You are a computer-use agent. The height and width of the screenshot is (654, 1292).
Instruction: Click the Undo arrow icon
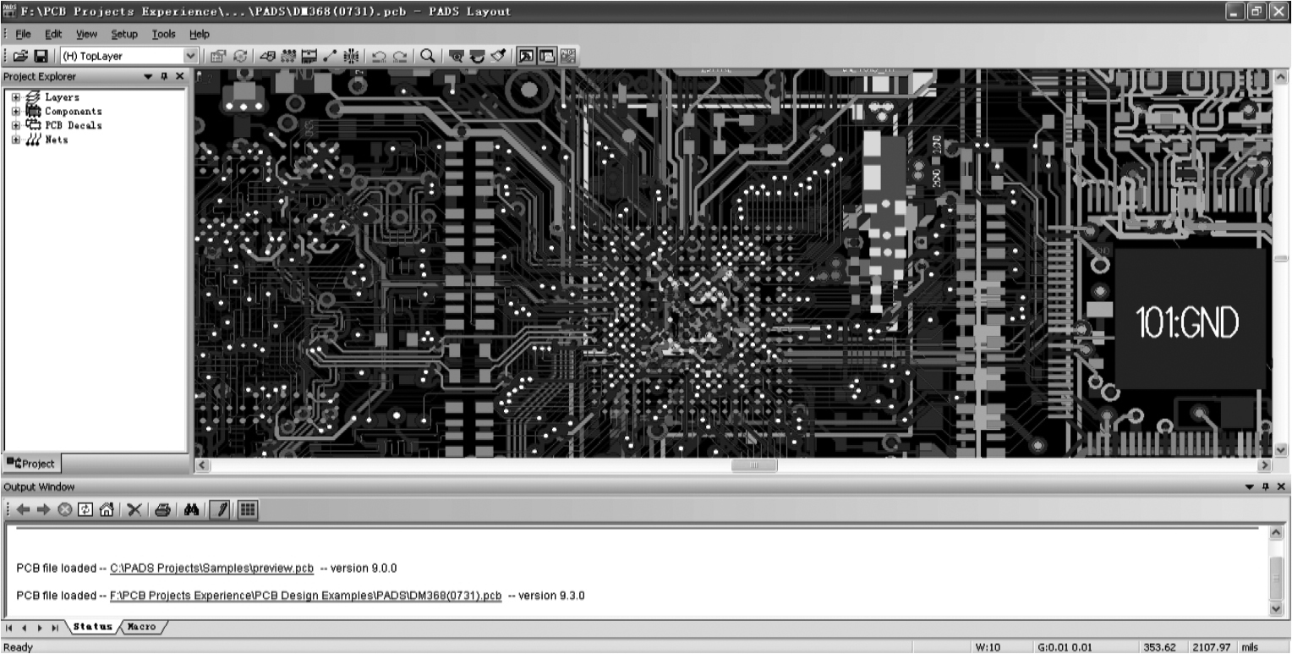coord(379,56)
